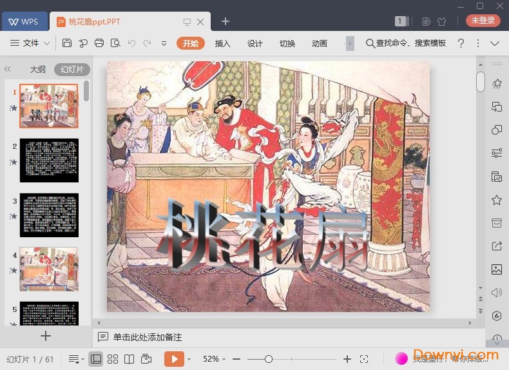Toggle the notes pane icon in status bar
509x370 pixels.
(76, 359)
